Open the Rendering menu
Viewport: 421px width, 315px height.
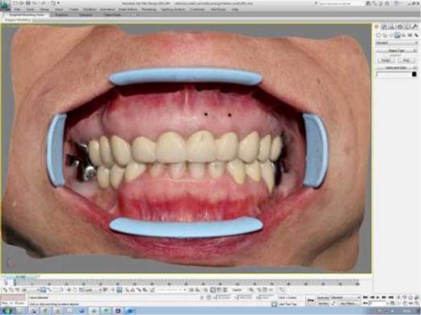pyautogui.click(x=148, y=10)
